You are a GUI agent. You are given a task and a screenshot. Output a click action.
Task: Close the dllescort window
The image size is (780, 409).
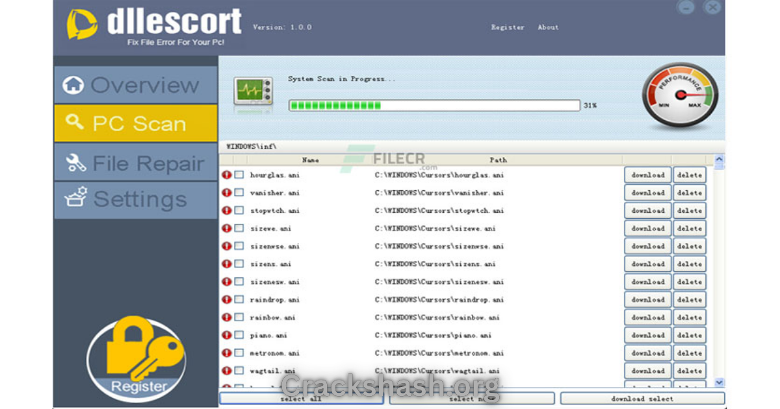pos(712,8)
